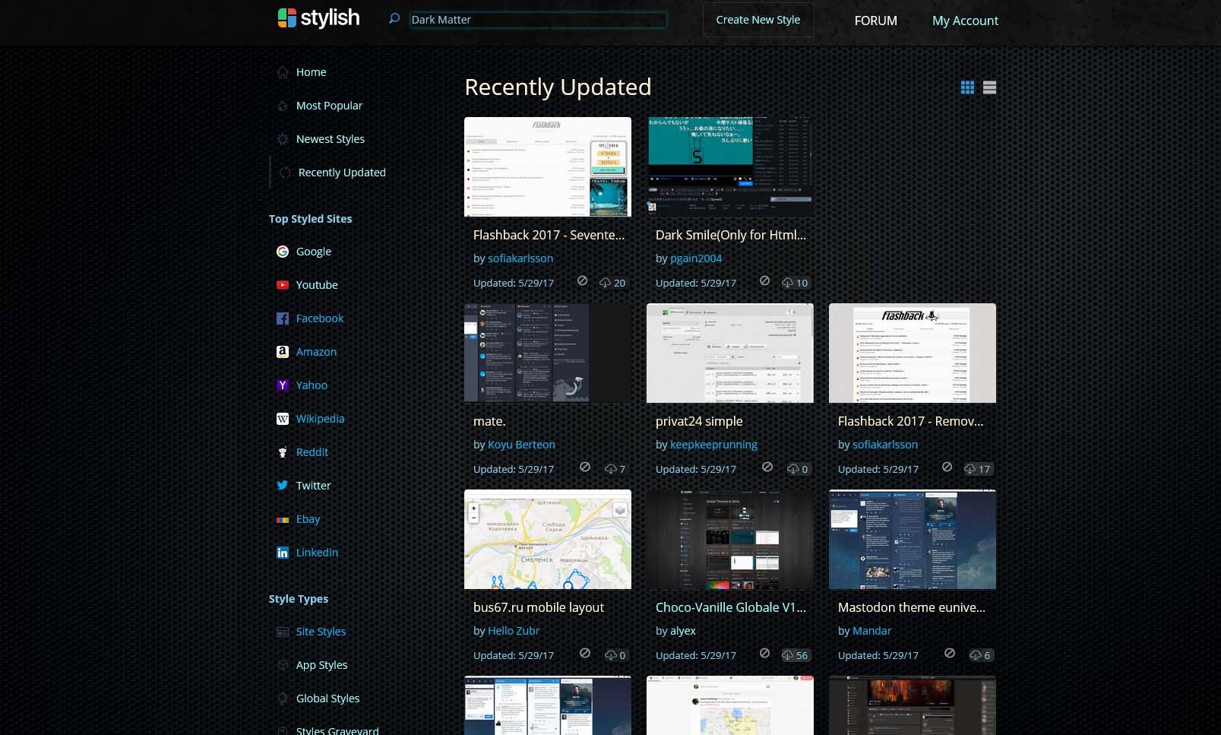The height and width of the screenshot is (735, 1221).
Task: Click install count icon on Mastodon theme card
Action: pyautogui.click(x=976, y=655)
